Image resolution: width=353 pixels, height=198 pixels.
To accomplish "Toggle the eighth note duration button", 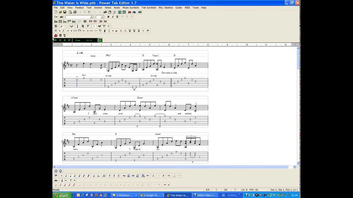I will 75,175.
